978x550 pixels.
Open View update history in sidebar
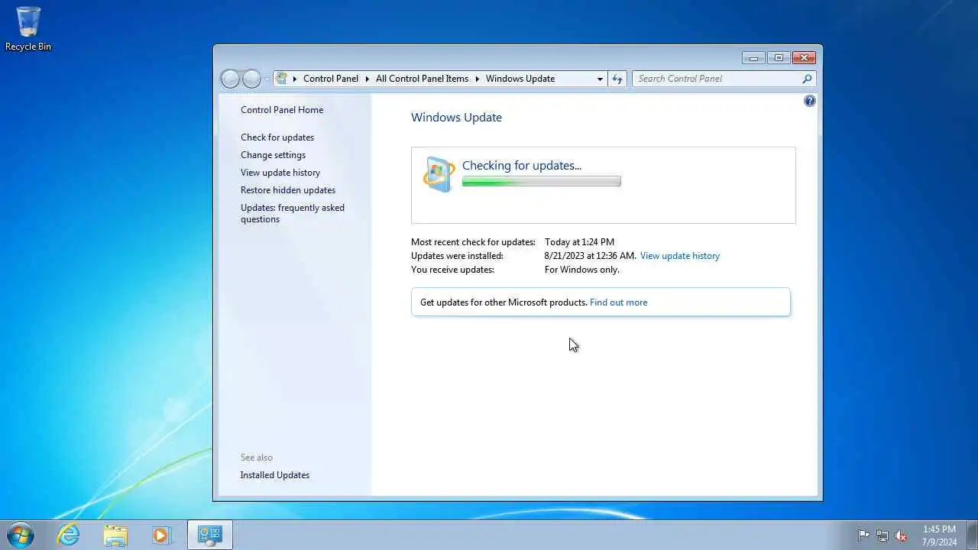pyautogui.click(x=280, y=173)
